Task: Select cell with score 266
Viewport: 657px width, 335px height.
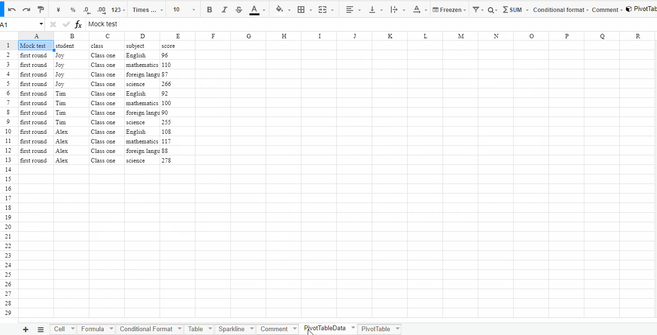Action: (x=177, y=84)
